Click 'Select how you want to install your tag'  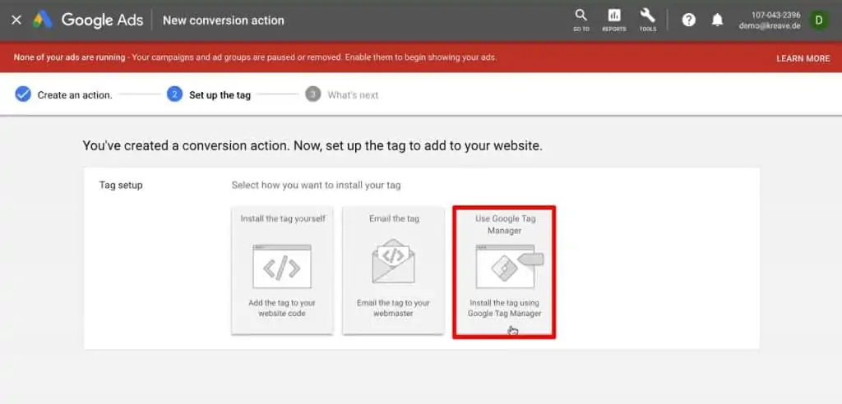pyautogui.click(x=317, y=185)
